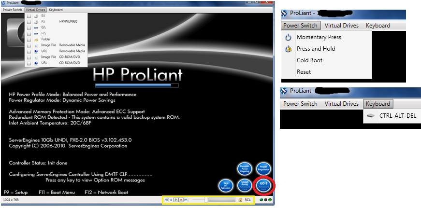Click the dark gray status LED

[265, 200]
